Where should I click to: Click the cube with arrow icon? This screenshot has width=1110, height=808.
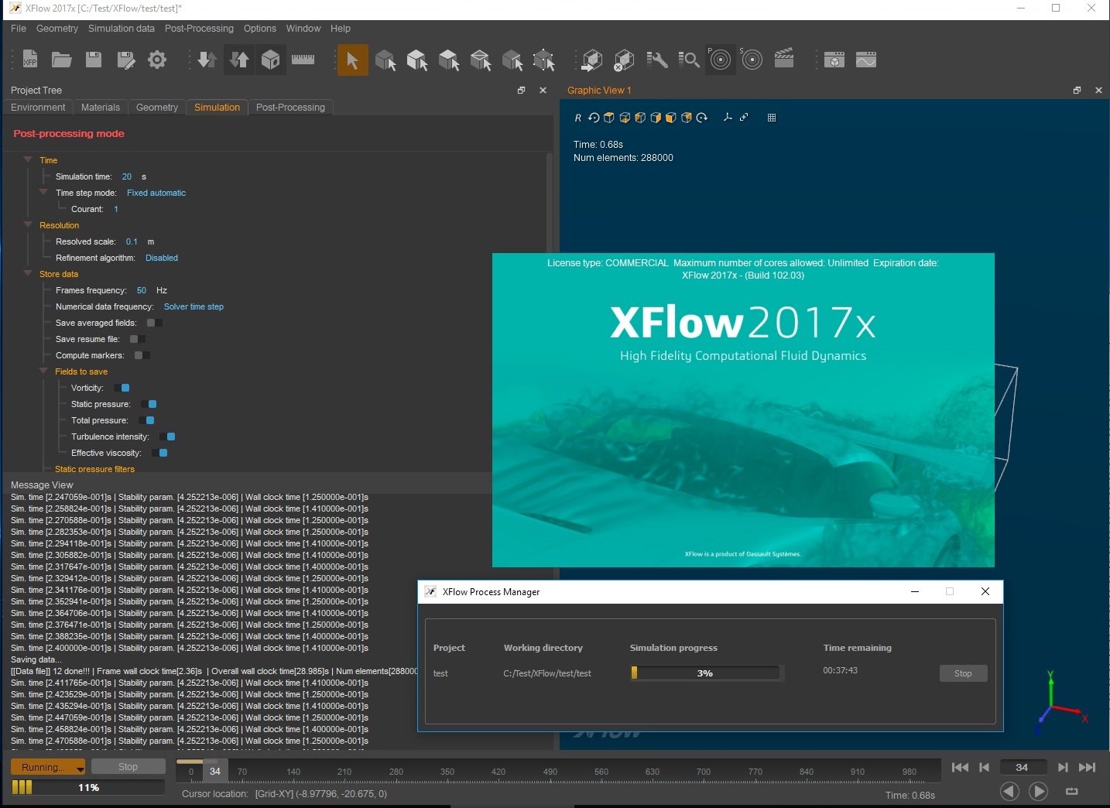point(592,60)
